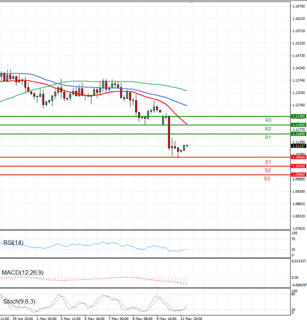Click the 1.09960 red price tag
Viewport: 307px width, 320px height.
coord(298,175)
